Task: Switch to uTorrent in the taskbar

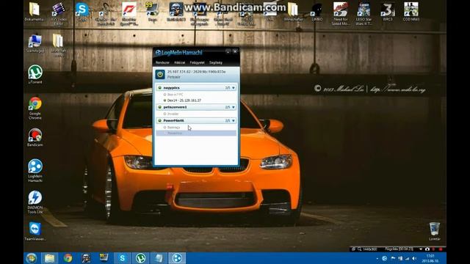Action: pyautogui.click(x=140, y=258)
